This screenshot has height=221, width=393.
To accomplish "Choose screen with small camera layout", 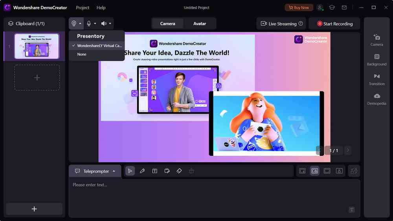I will tap(302, 171).
